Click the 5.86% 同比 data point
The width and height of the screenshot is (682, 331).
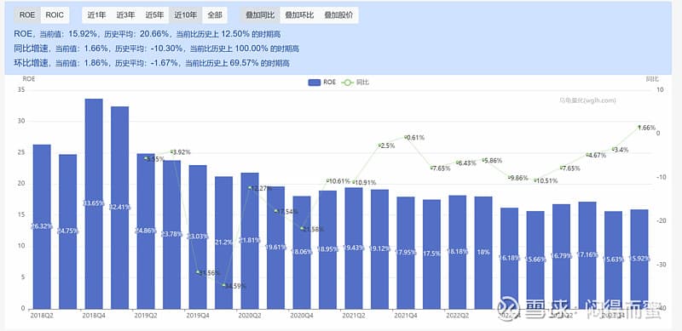[x=483, y=160]
